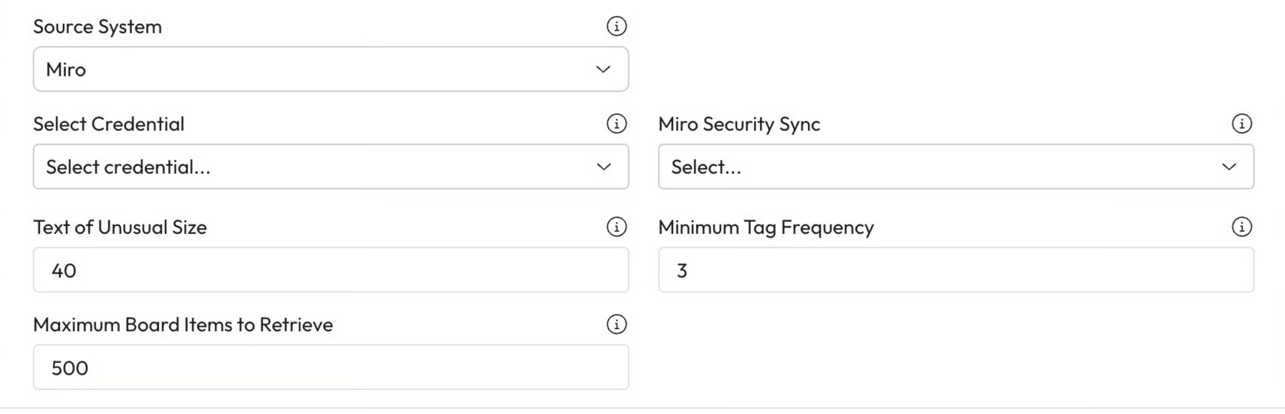The image size is (1285, 414).
Task: Click the 'Source System' label
Action: [x=97, y=26]
